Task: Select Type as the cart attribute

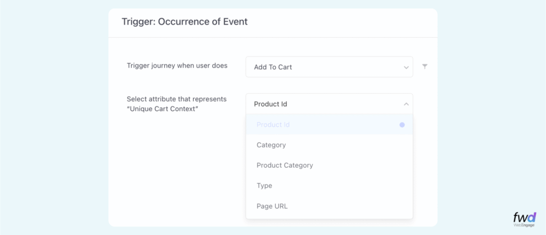Action: 264,185
